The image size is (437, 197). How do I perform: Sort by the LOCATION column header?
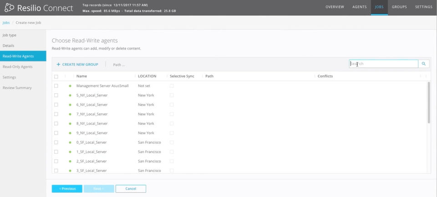click(147, 76)
